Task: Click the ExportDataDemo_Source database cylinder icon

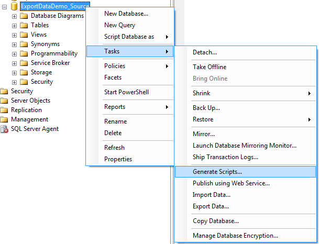Action: [x=14, y=6]
